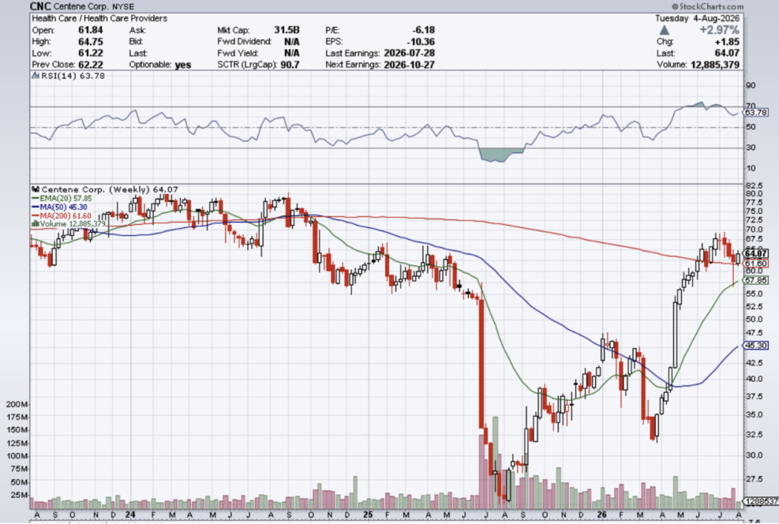This screenshot has width=779, height=524.
Task: Click the Volume 12,885,379 legend entry
Action: click(x=73, y=224)
